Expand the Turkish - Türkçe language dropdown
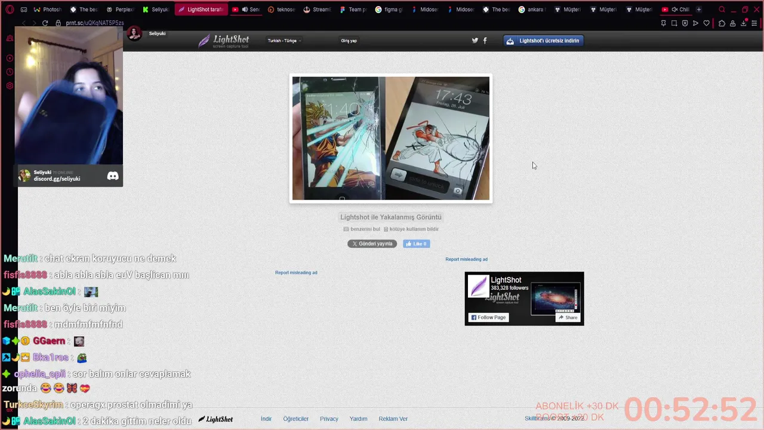 pos(284,41)
